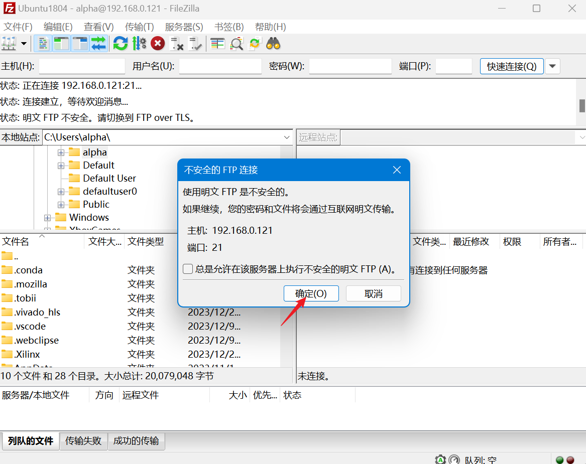Expand the defaultuser0 folder tree node
The width and height of the screenshot is (586, 464).
pyautogui.click(x=61, y=192)
